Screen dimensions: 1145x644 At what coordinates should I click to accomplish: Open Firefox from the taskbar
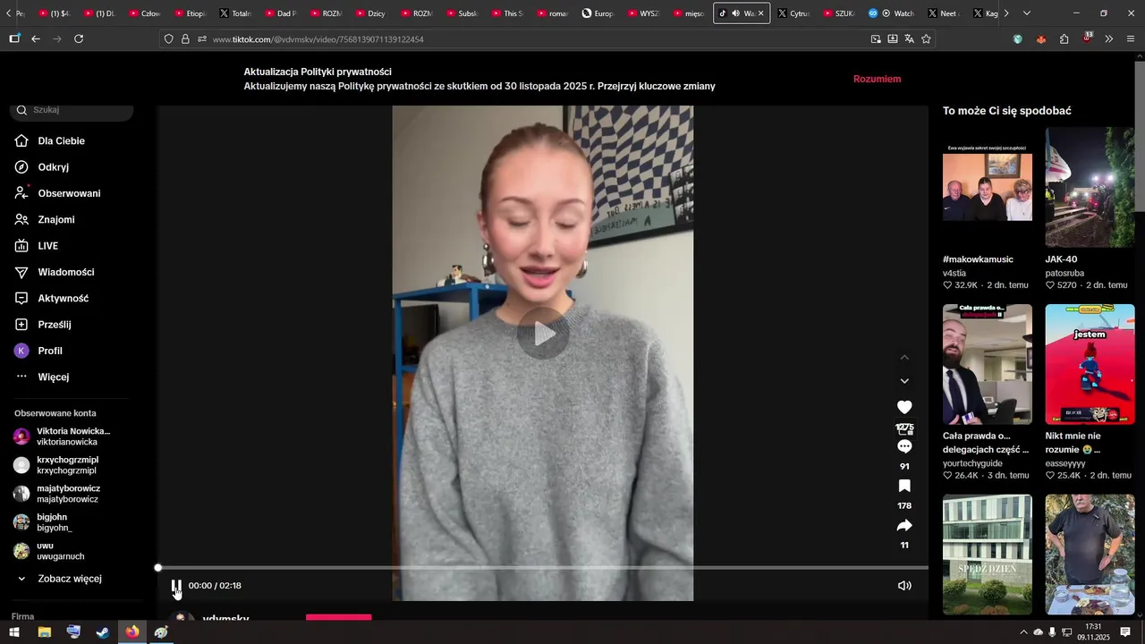point(132,632)
